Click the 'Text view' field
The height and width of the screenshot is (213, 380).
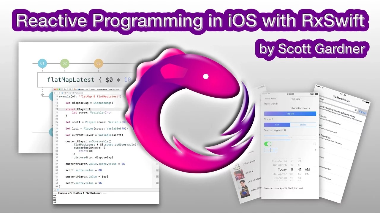point(296,99)
